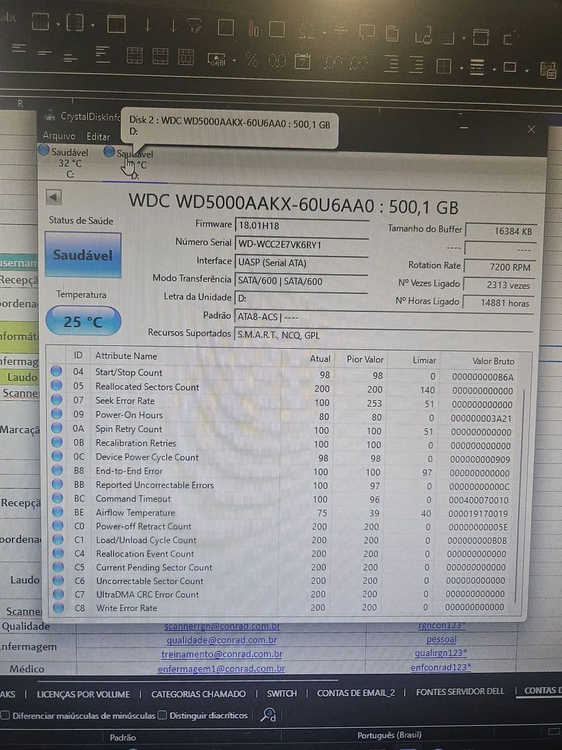
Task: Click the insert image icon in Calc toolbar
Action: pyautogui.click(x=226, y=28)
